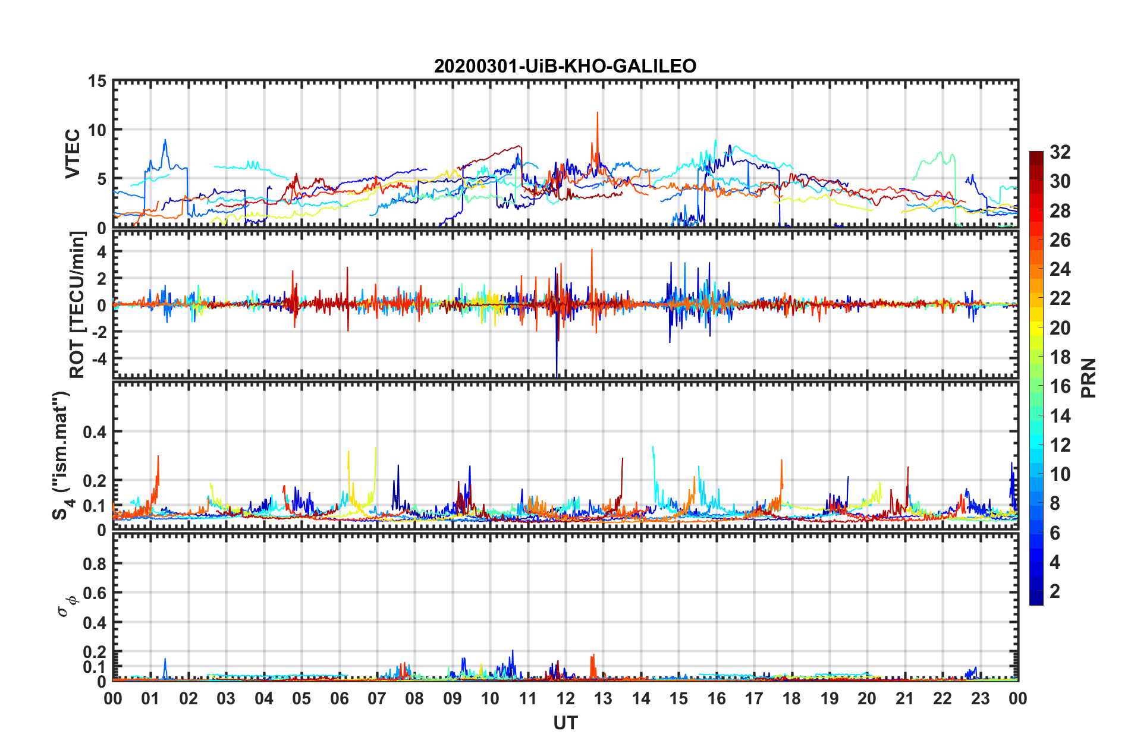Image resolution: width=1131 pixels, height=756 pixels.
Task: Click the S4 axis tick label 0.2
Action: click(95, 481)
